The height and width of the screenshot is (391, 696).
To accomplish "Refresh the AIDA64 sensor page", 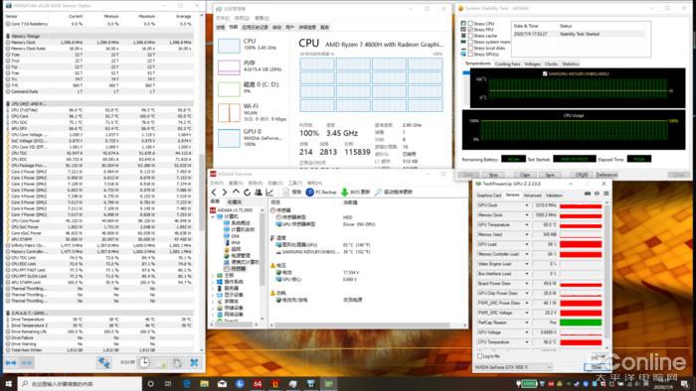I will 247,193.
